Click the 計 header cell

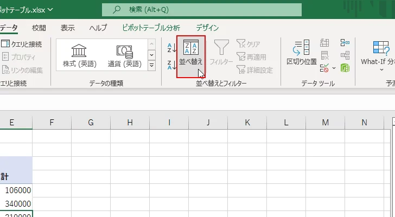tap(16, 176)
